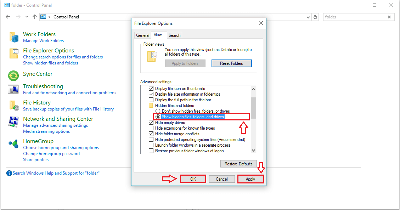The height and width of the screenshot is (210, 400).
Task: Enable Hide protected operating system files
Action: (x=151, y=140)
